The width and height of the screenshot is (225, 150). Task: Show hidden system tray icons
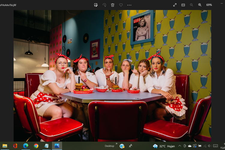click(179, 146)
